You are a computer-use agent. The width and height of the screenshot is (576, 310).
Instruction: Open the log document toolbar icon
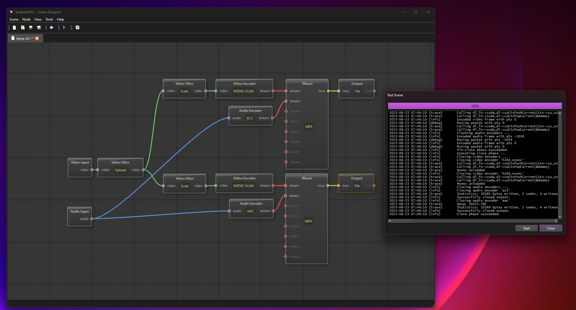78,28
